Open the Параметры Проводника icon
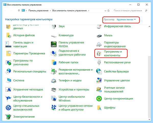Viewport: 153px width, 123px height. (8, 53)
